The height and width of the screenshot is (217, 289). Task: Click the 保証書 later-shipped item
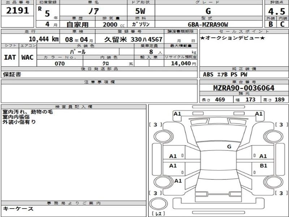coord(12,75)
